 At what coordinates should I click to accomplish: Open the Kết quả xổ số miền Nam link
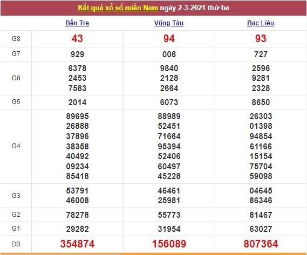coord(118,8)
